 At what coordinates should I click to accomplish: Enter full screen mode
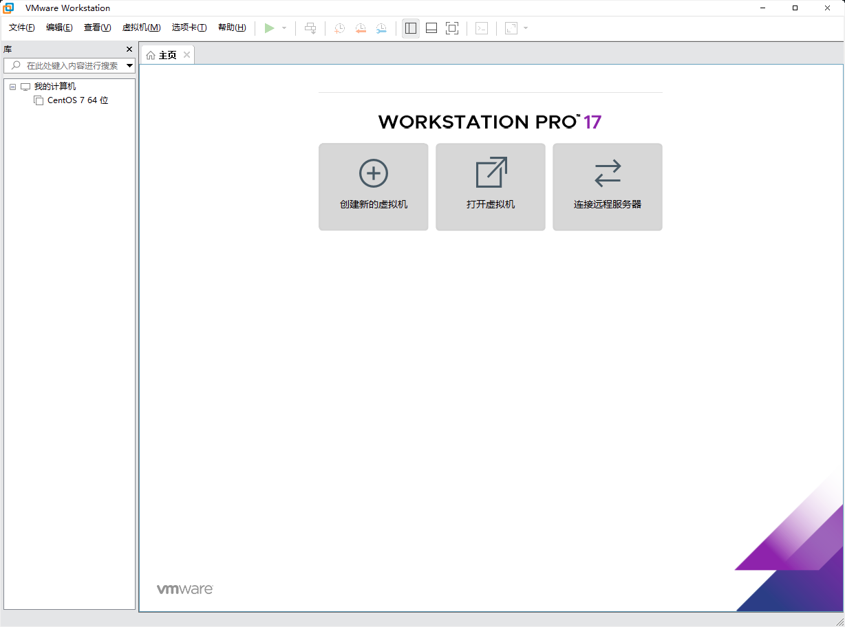tap(452, 28)
